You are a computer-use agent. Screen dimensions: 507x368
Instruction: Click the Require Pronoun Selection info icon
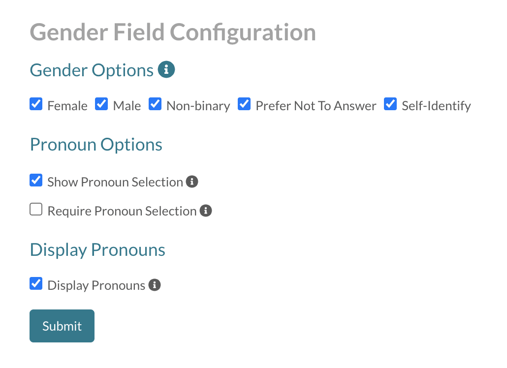point(206,211)
